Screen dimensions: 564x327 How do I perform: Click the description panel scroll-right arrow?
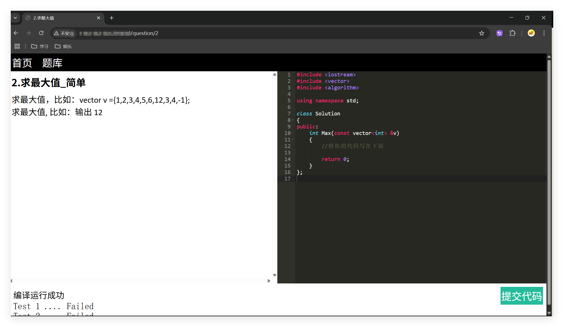point(269,281)
